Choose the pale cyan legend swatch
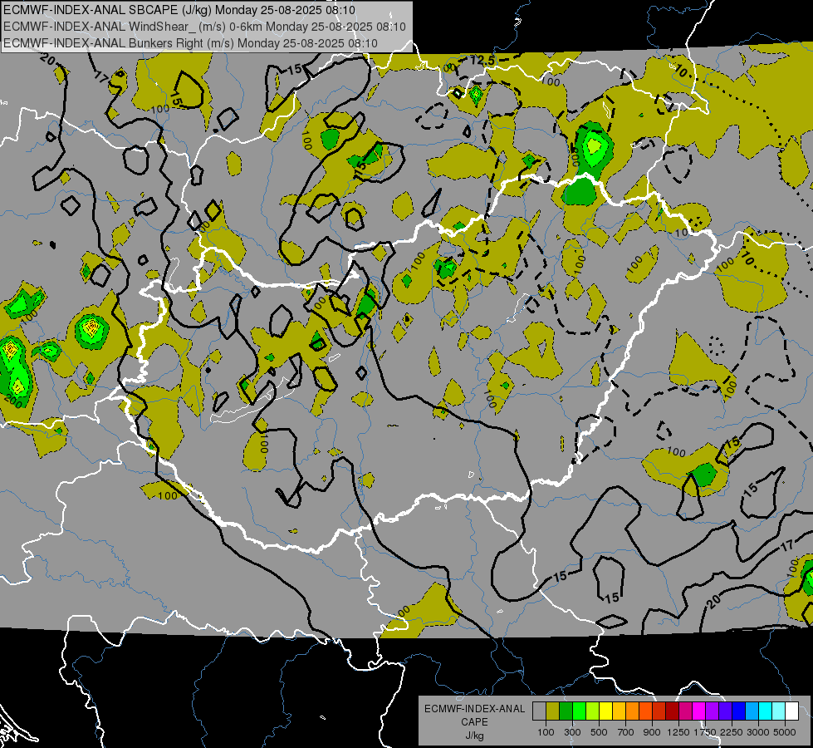Screen dimensions: 813x748 pos(779,711)
